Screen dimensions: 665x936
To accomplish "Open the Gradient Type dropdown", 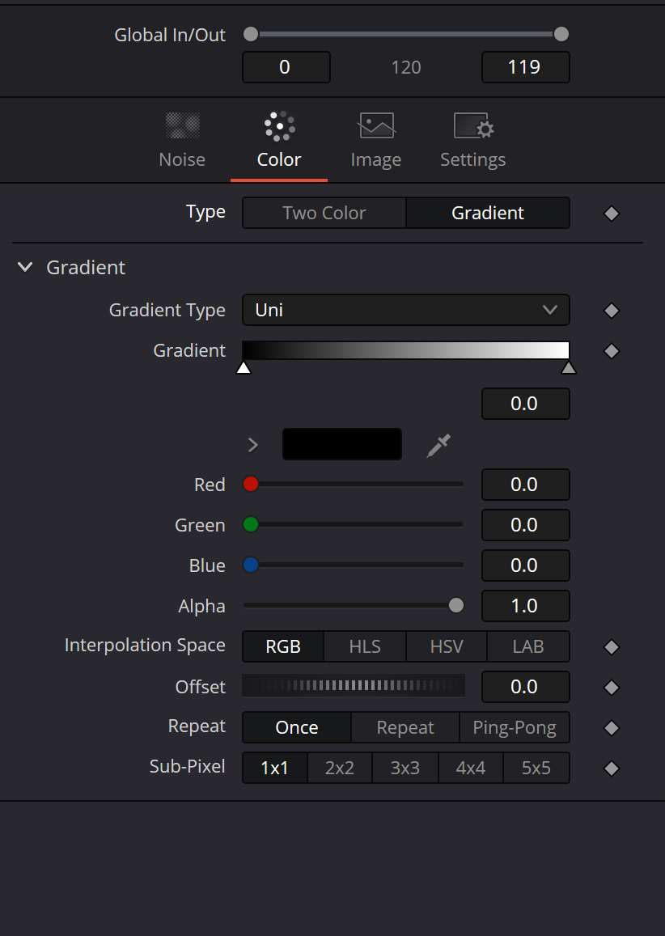I will (x=406, y=311).
